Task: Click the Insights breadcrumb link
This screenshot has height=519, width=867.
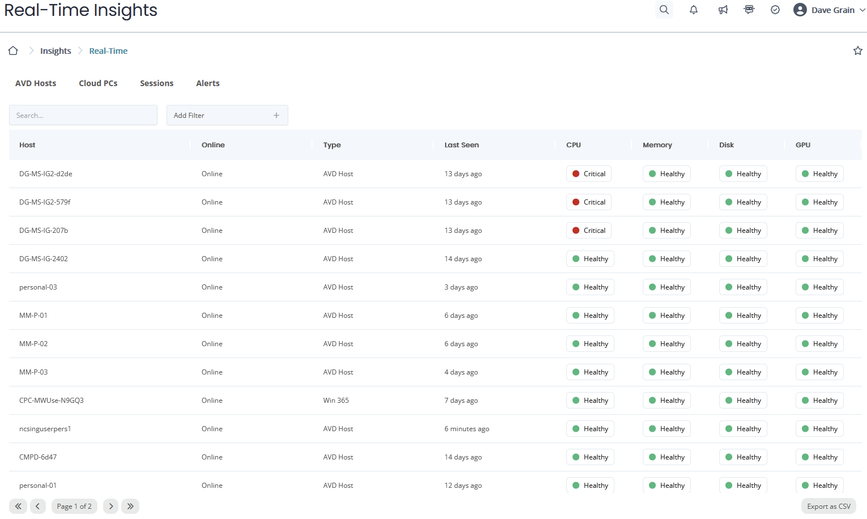Action: coord(55,51)
